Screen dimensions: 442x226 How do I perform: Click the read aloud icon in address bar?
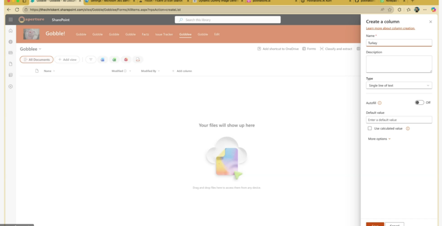382,9
